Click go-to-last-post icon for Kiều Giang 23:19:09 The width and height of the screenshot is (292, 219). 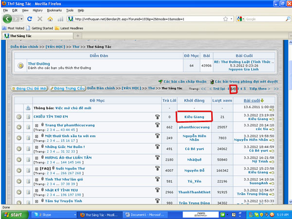coord(272,119)
